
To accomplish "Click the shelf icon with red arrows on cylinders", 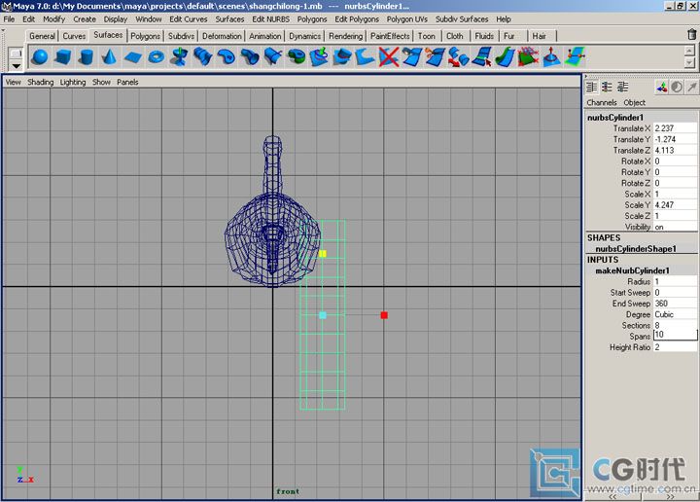I will coord(459,57).
